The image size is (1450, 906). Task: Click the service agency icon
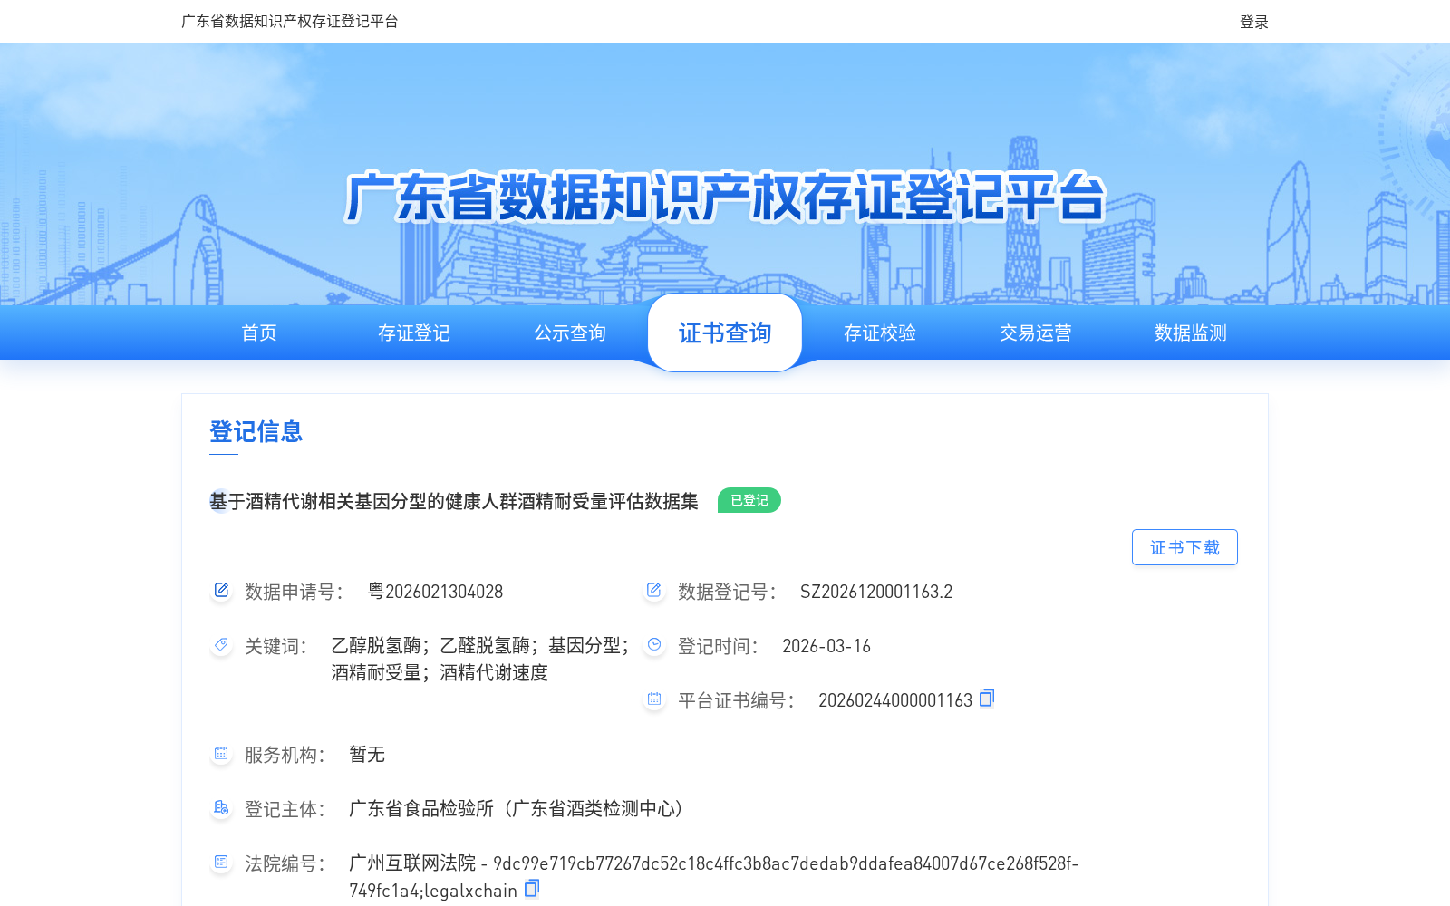click(x=221, y=754)
